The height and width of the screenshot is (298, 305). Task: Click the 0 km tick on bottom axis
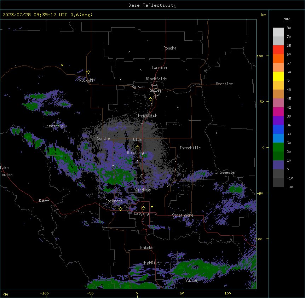137,293
